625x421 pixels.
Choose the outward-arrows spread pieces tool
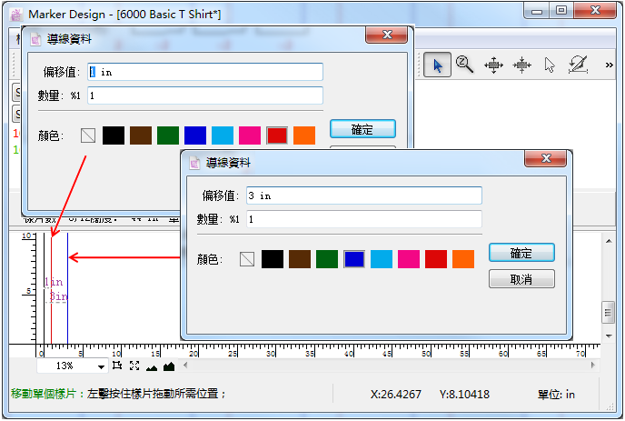tap(493, 65)
